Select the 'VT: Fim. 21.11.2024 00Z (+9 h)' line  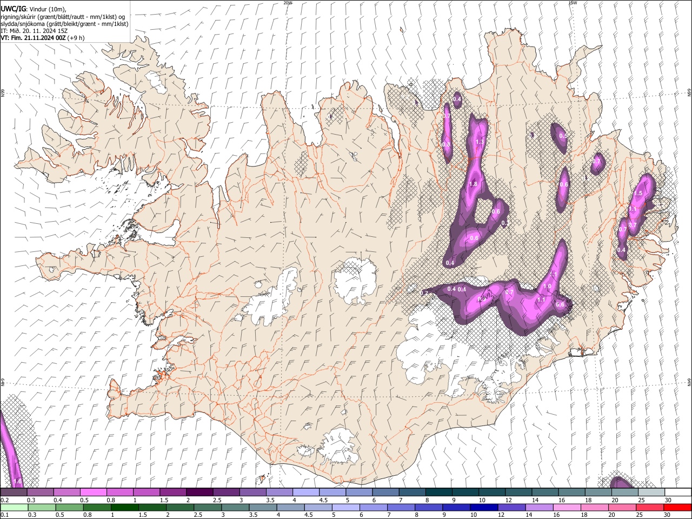[x=43, y=38]
